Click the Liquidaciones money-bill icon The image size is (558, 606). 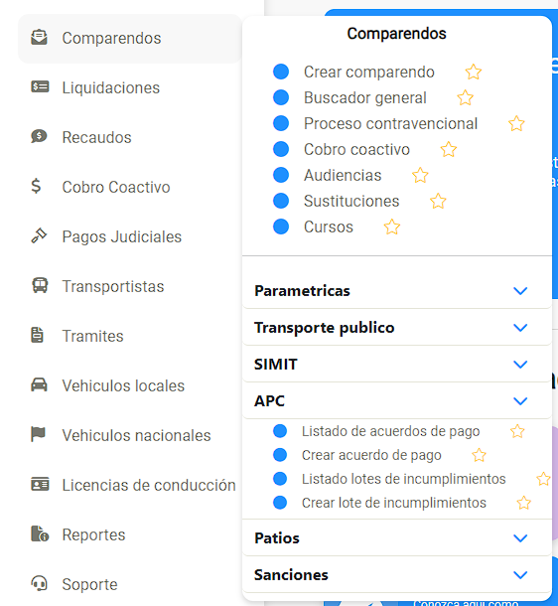pyautogui.click(x=40, y=87)
